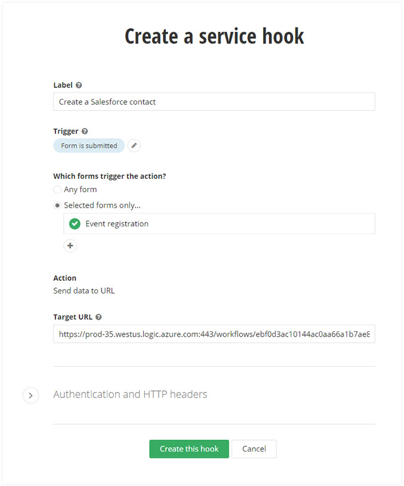404x486 pixels.
Task: Click the "Authentication and HTTP headers" heading
Action: [x=130, y=394]
